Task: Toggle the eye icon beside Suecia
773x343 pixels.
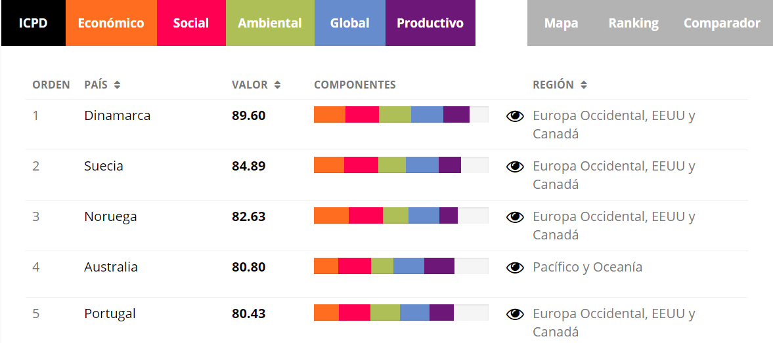Action: coord(515,167)
